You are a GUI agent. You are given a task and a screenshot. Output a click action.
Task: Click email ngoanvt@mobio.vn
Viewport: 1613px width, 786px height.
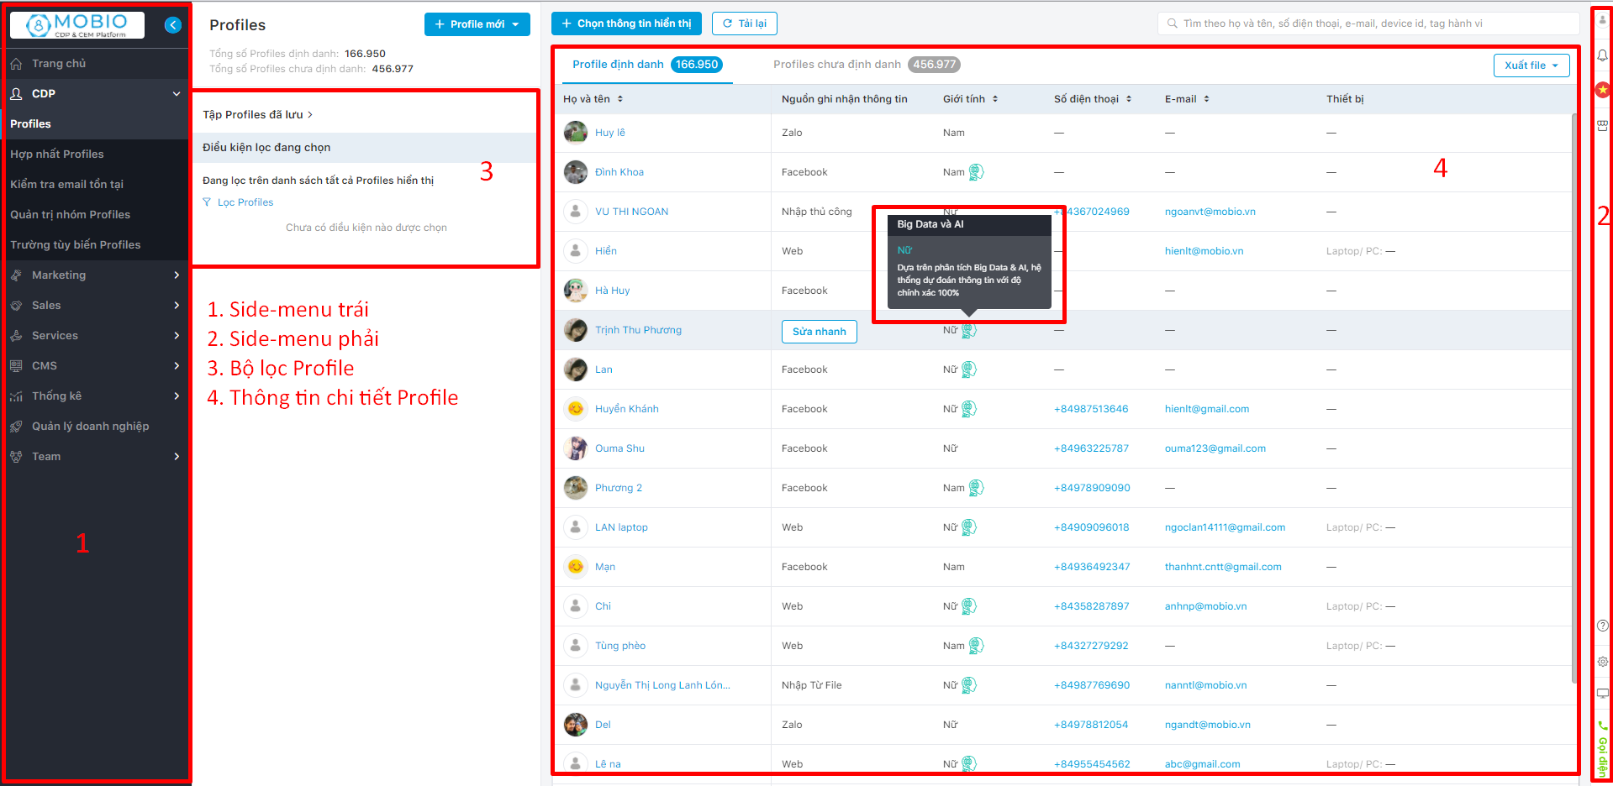point(1210,212)
